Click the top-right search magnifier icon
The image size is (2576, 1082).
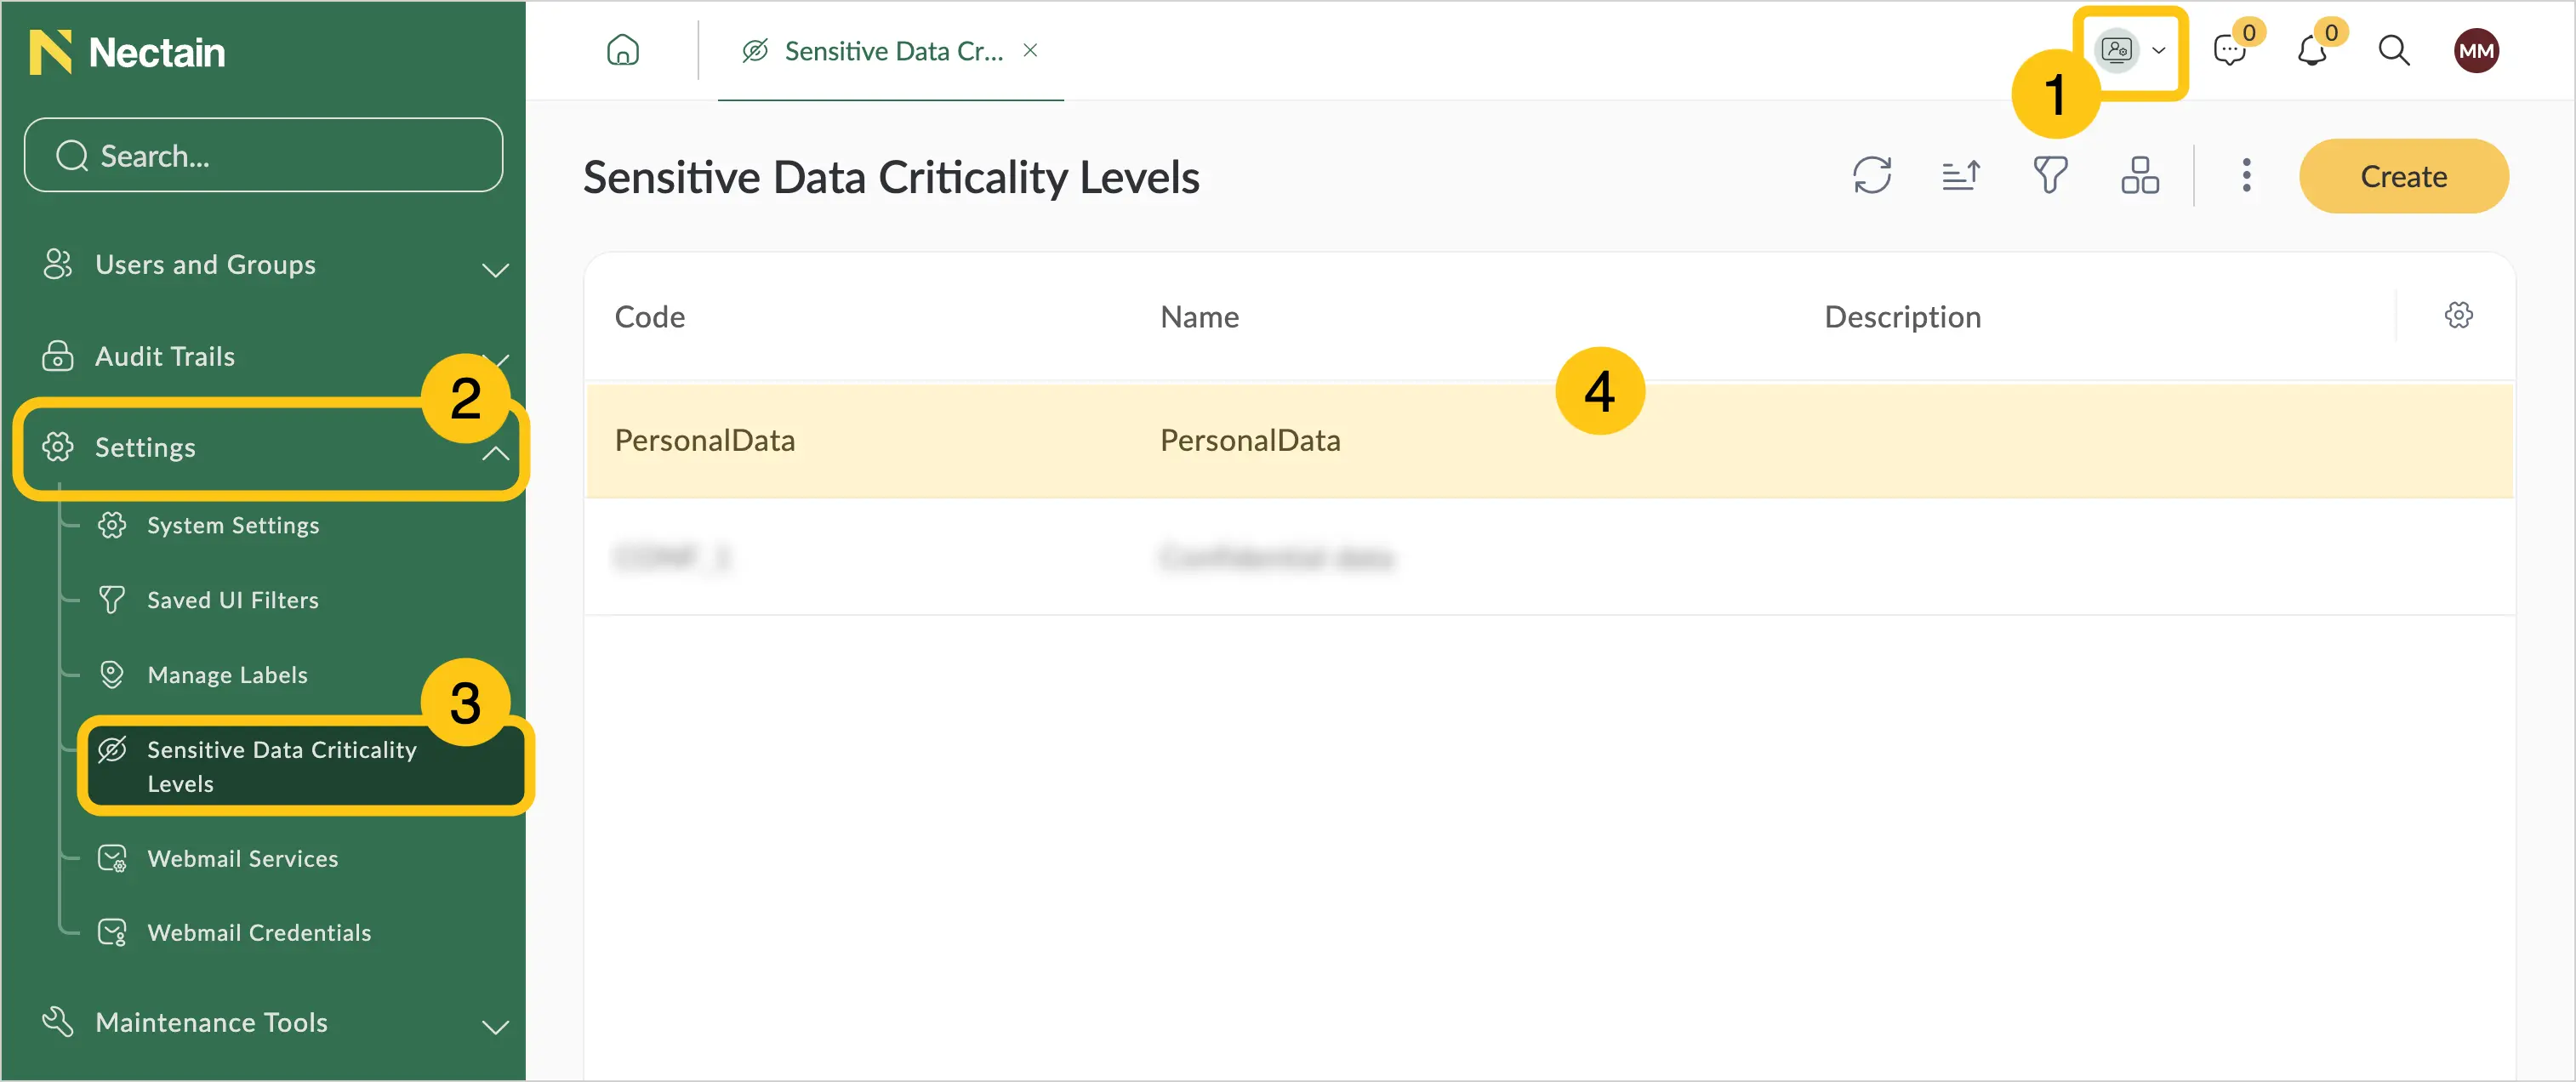(x=2394, y=50)
